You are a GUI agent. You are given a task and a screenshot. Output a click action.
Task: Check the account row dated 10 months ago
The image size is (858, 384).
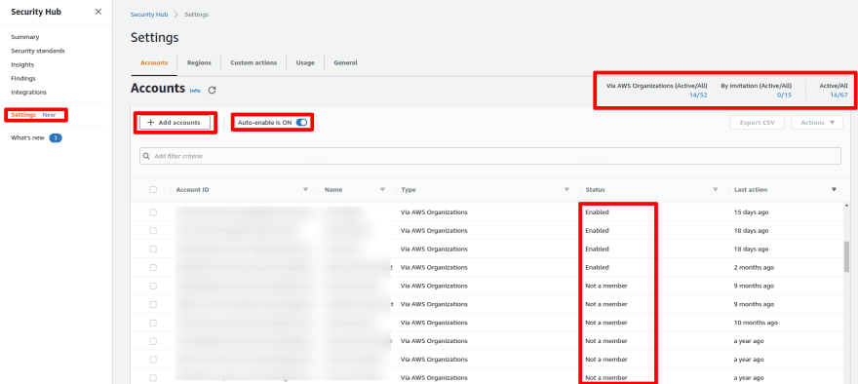click(153, 323)
